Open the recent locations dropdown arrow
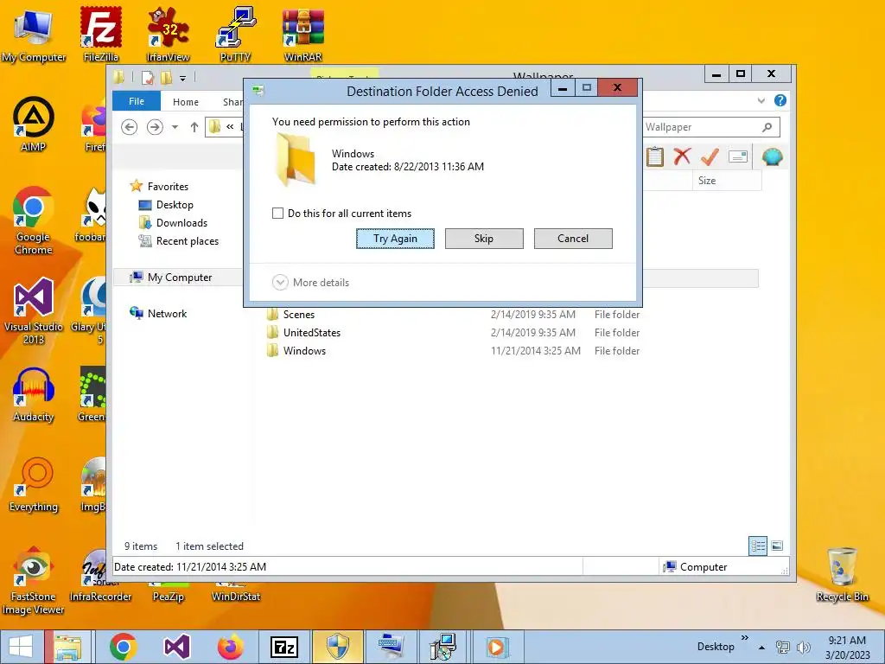The height and width of the screenshot is (664, 885). coord(175,127)
